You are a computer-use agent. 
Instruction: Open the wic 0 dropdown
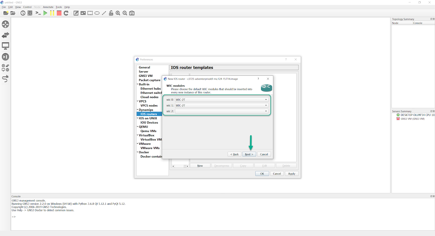222,100
